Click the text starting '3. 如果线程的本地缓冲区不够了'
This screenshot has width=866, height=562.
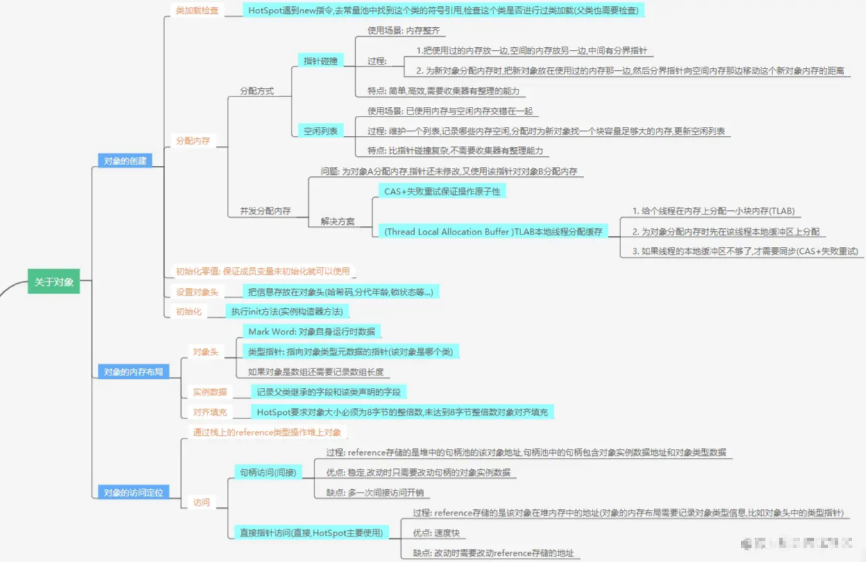[x=745, y=251]
